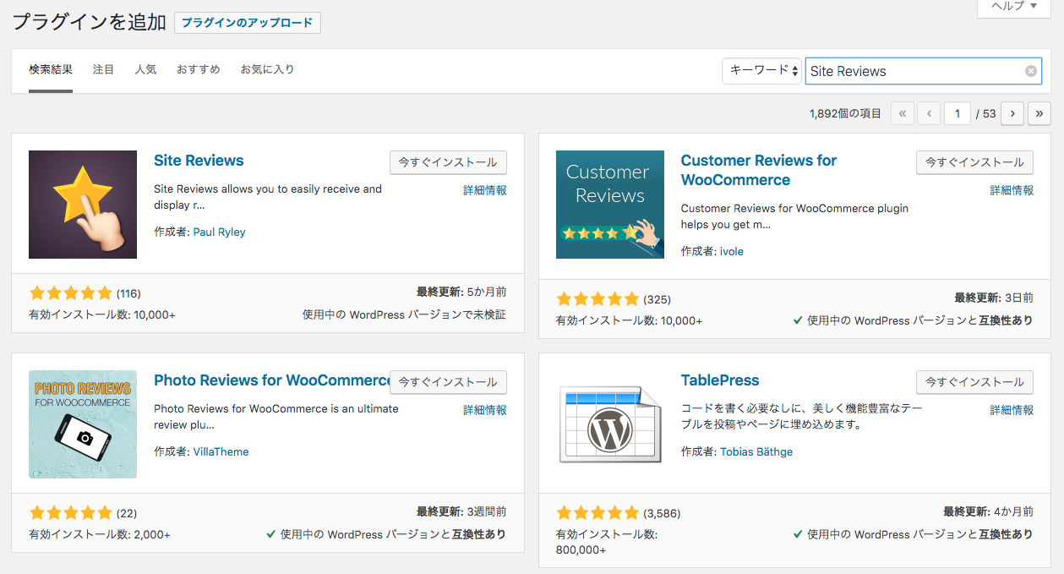The height and width of the screenshot is (574, 1064).
Task: Open the Photo Reviews for WooCommerce thumbnail
Action: pyautogui.click(x=83, y=424)
